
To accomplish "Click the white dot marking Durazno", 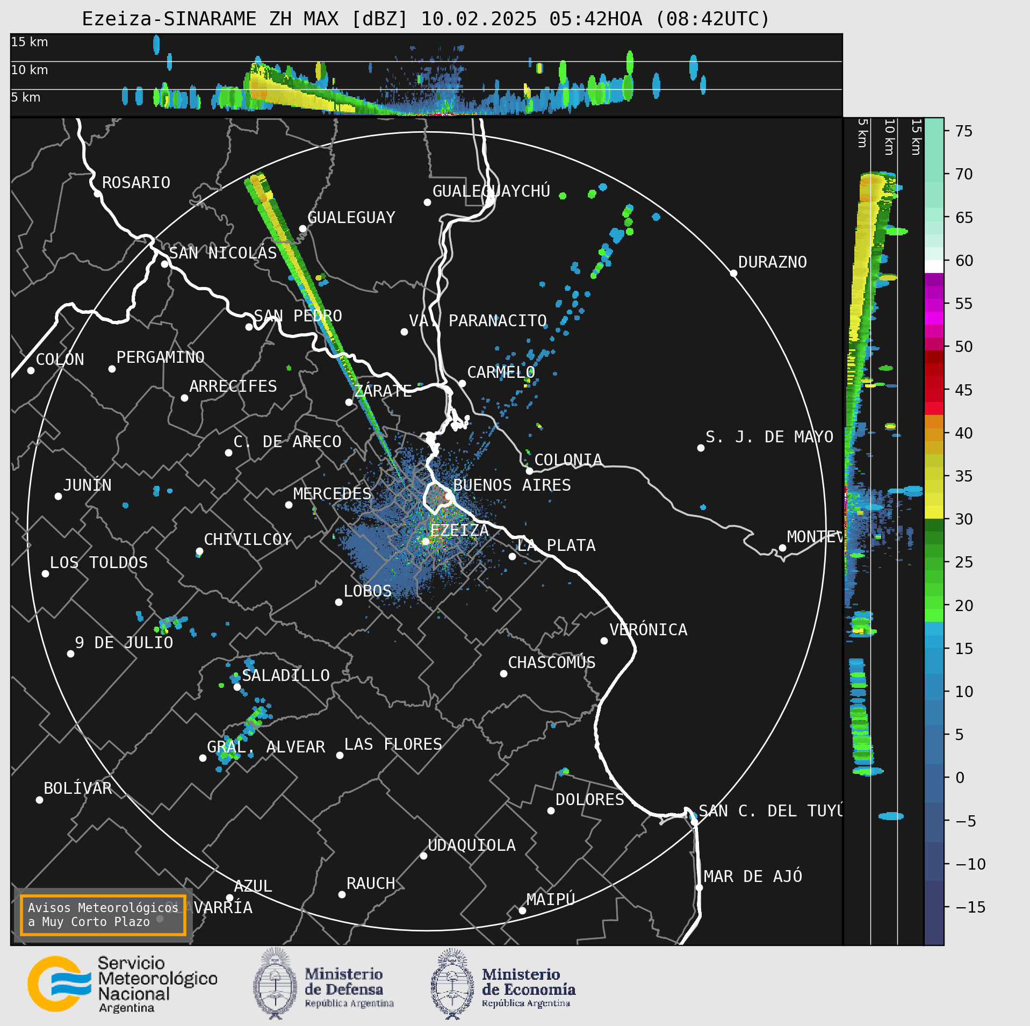I will (733, 274).
